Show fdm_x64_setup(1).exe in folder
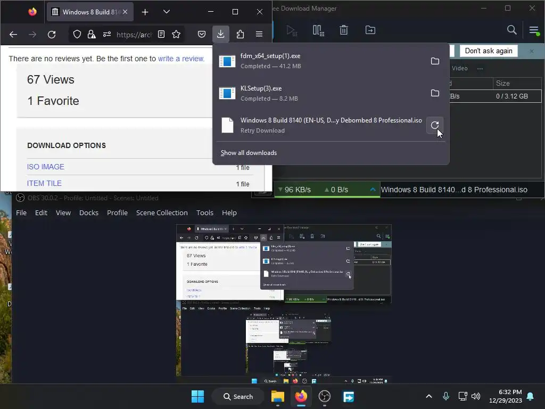 435,61
